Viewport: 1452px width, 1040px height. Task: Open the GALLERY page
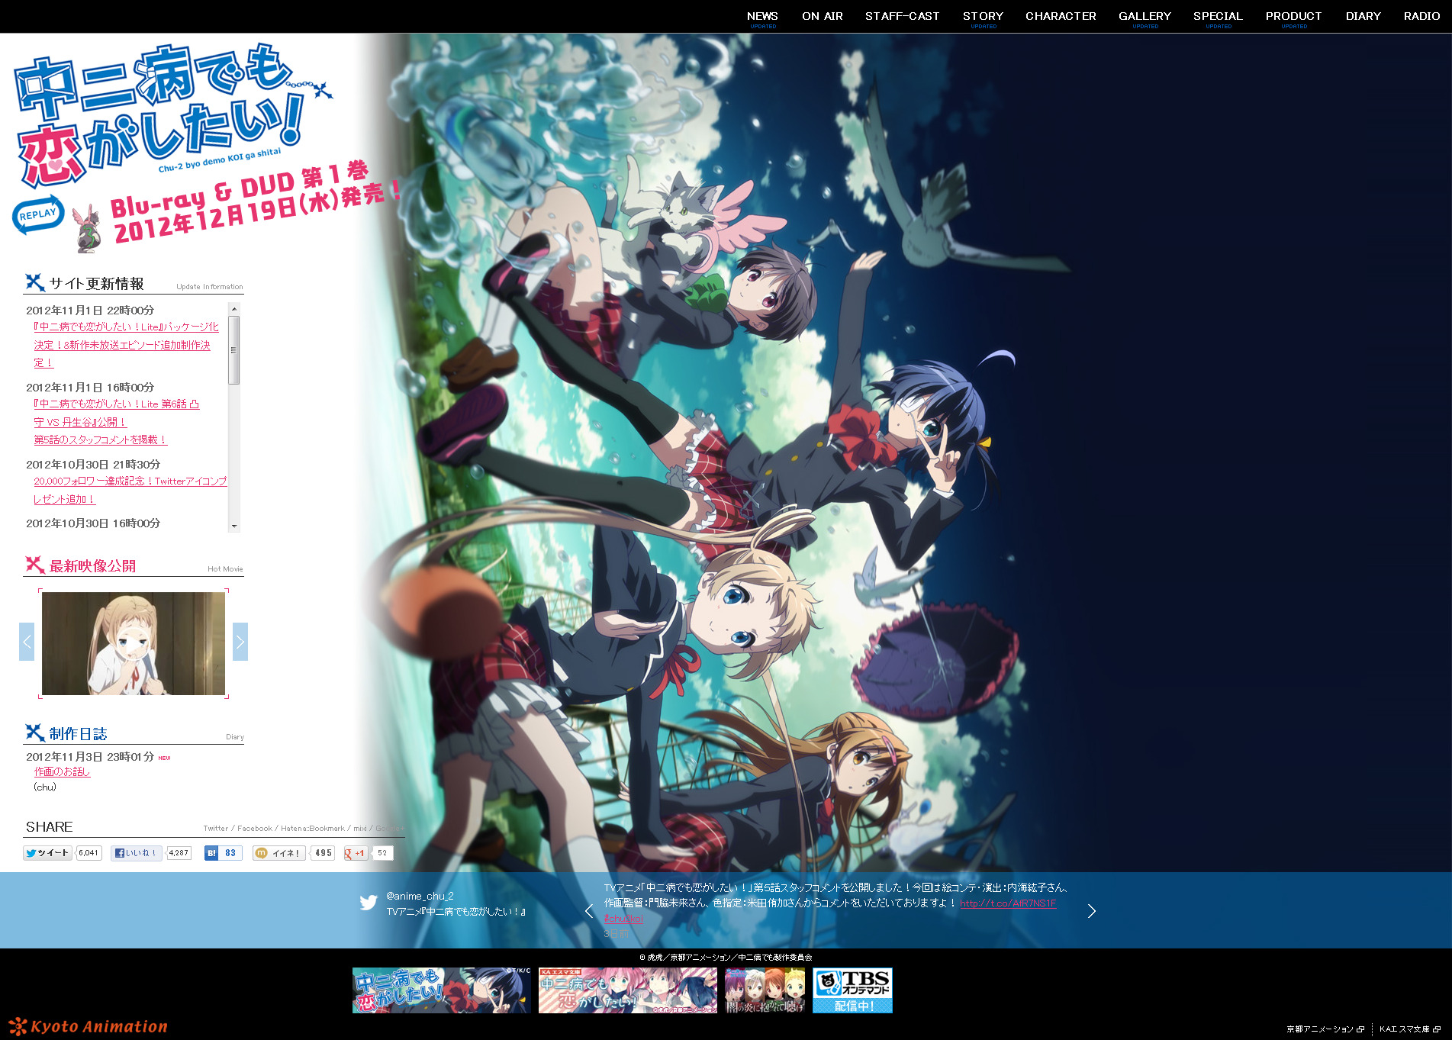(x=1145, y=16)
